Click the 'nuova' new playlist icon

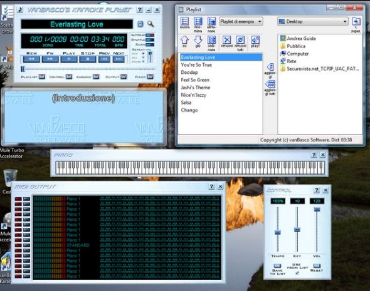(184, 21)
